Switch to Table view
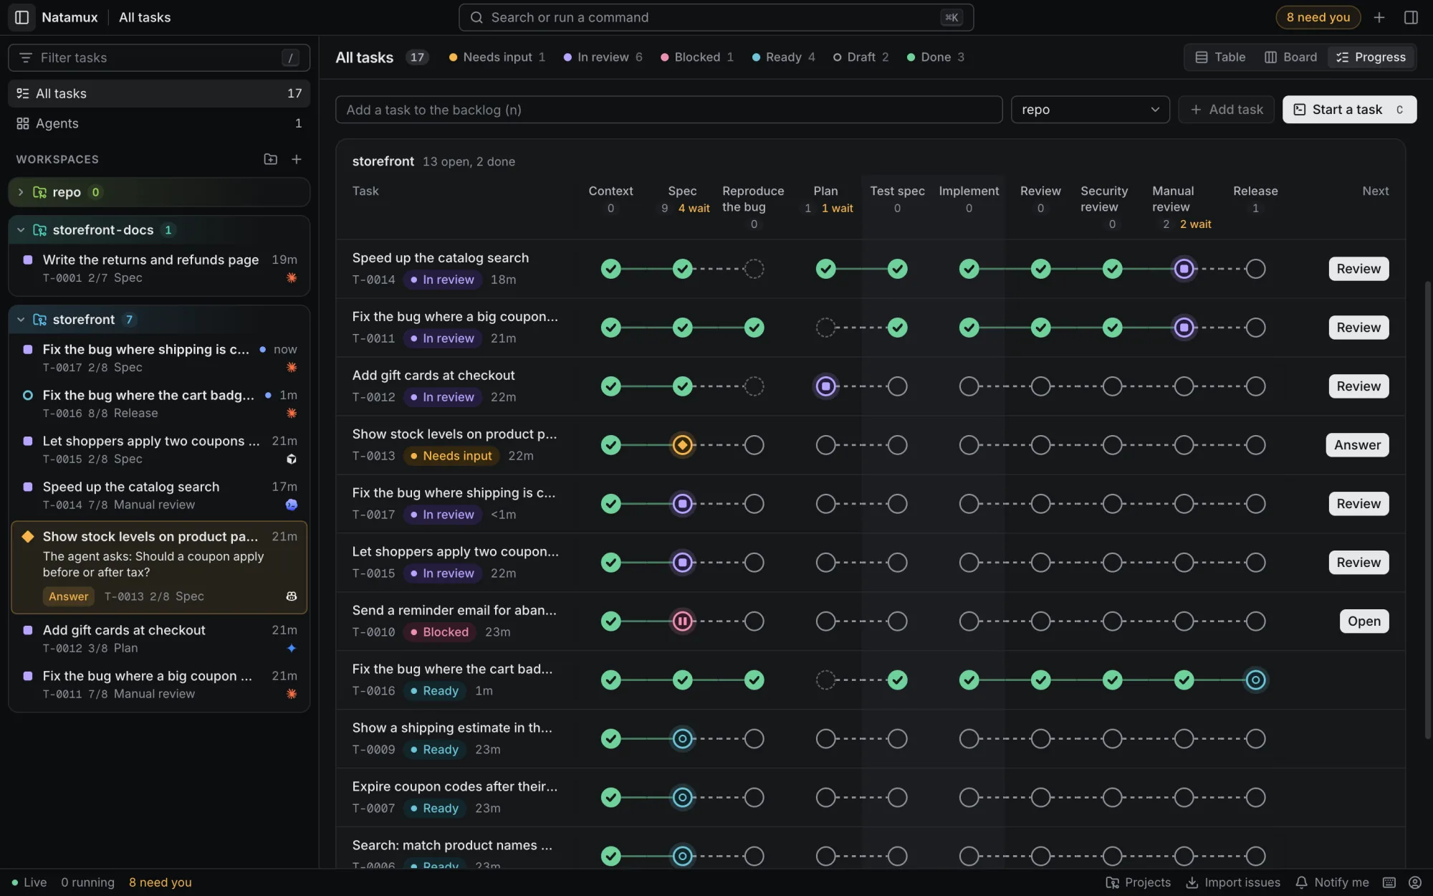 (1220, 57)
